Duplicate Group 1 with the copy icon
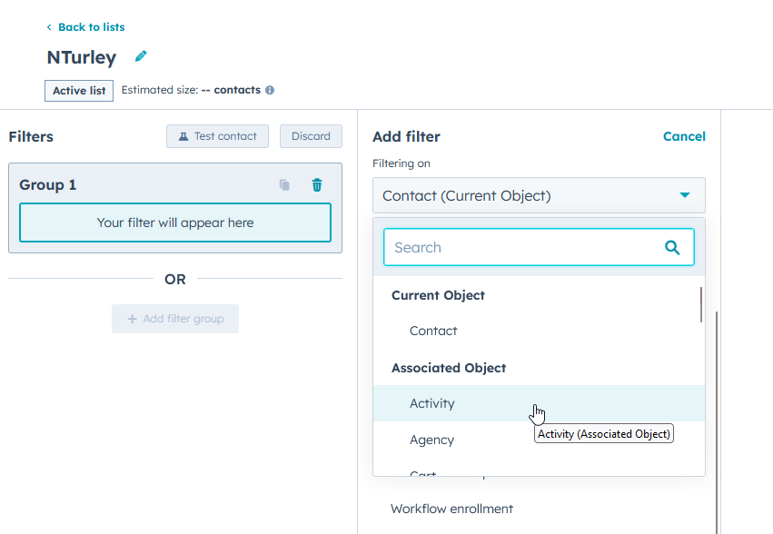 (x=284, y=184)
